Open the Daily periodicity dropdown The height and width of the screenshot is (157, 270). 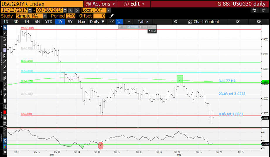[97, 22]
